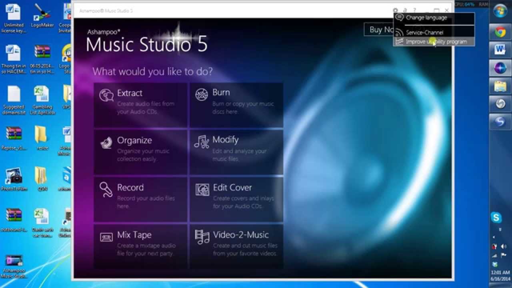Click the Organize collection icon
The width and height of the screenshot is (512, 288).
[x=106, y=142]
